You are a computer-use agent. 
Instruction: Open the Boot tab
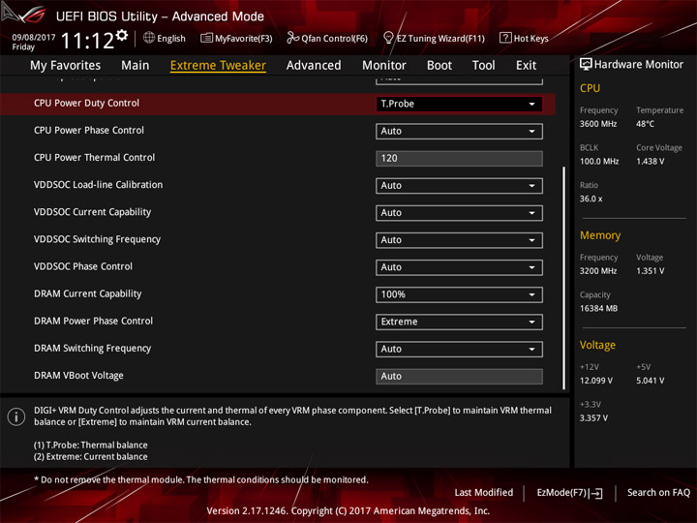pyautogui.click(x=439, y=66)
